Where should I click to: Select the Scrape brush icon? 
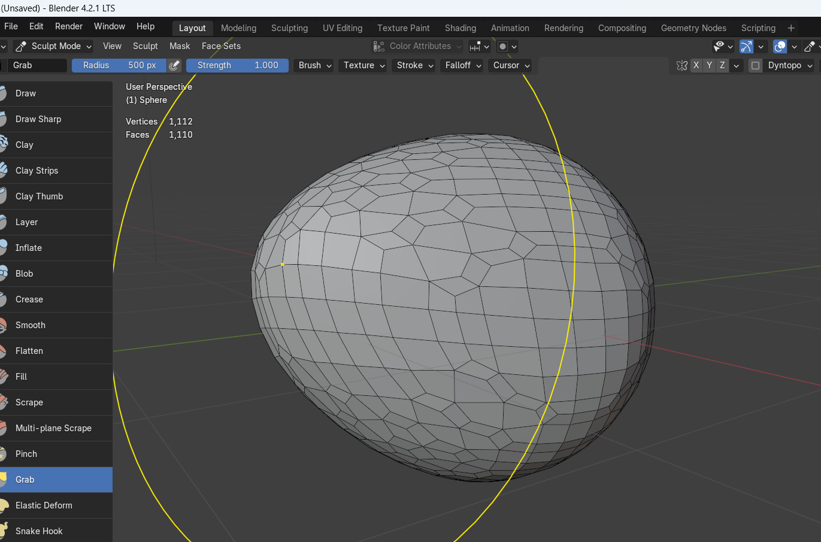[3, 402]
